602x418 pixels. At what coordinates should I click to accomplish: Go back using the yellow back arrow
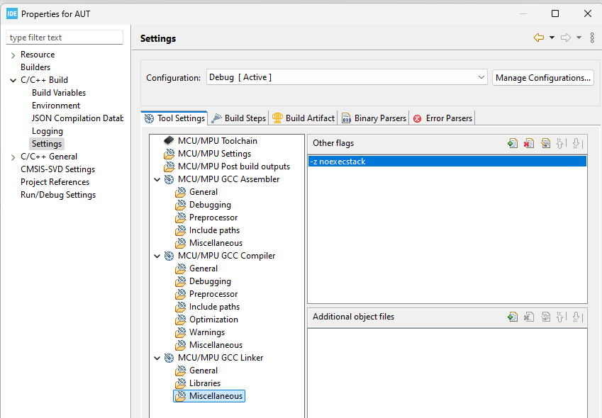point(539,38)
